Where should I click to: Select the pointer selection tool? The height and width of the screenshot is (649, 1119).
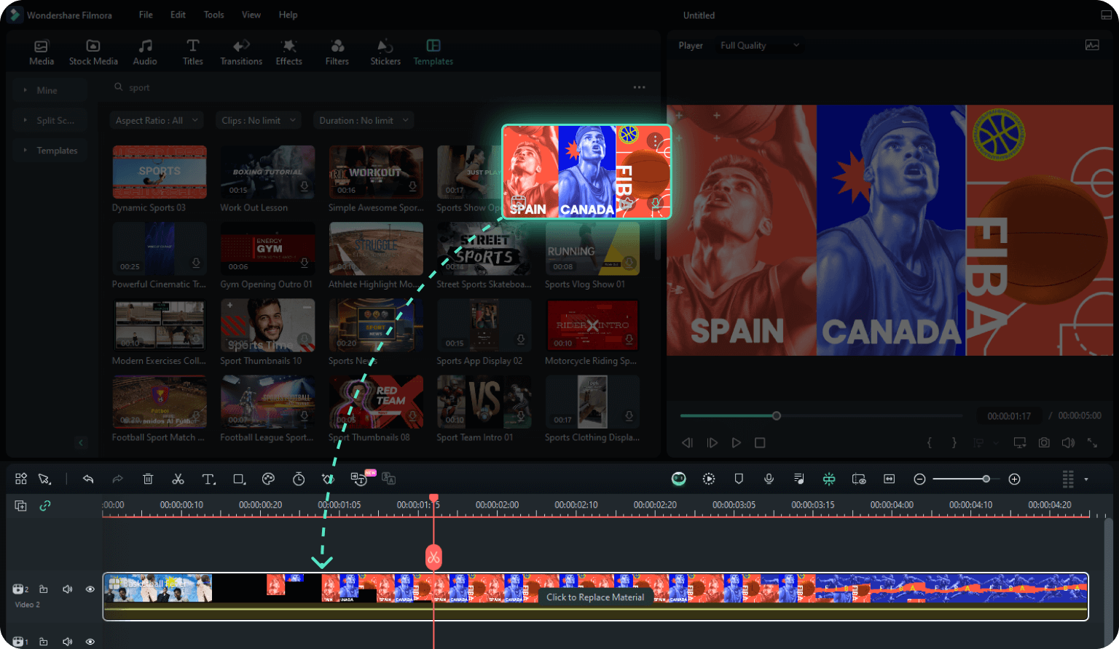tap(44, 479)
